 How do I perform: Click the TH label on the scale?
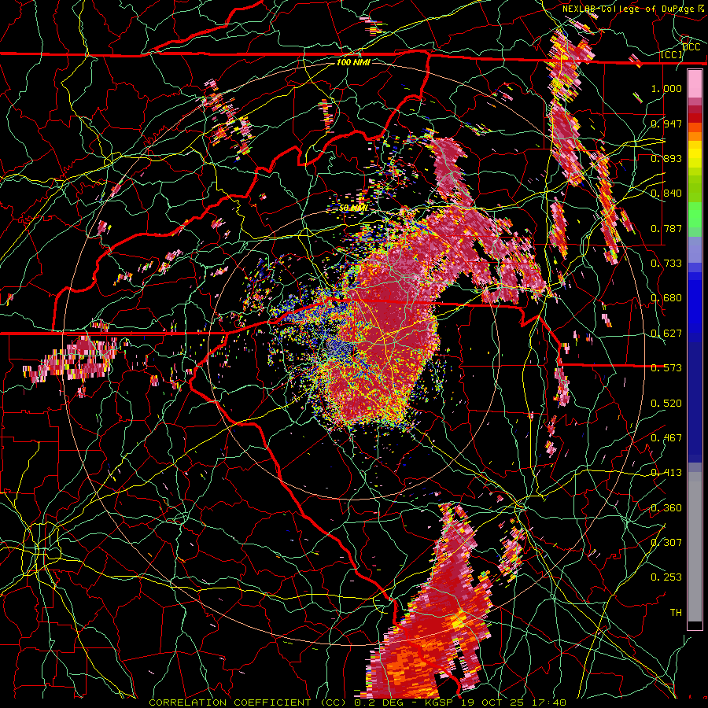(676, 613)
